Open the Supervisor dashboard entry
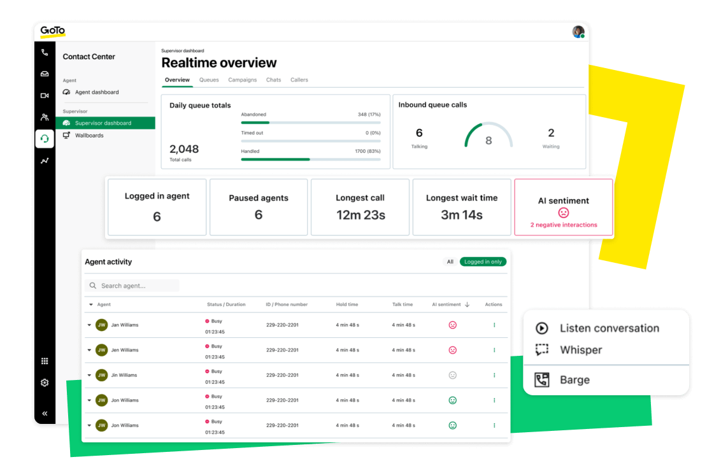Screen dimensions: 707x471 click(x=102, y=124)
